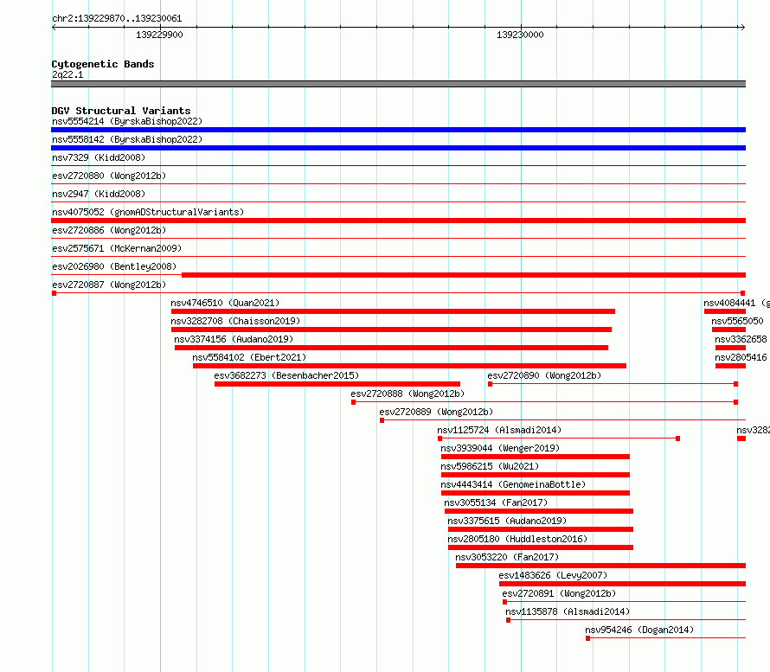Screen dimensions: 770x672
Task: Click left endpoint marker of esv2720890
Action: click(x=490, y=384)
